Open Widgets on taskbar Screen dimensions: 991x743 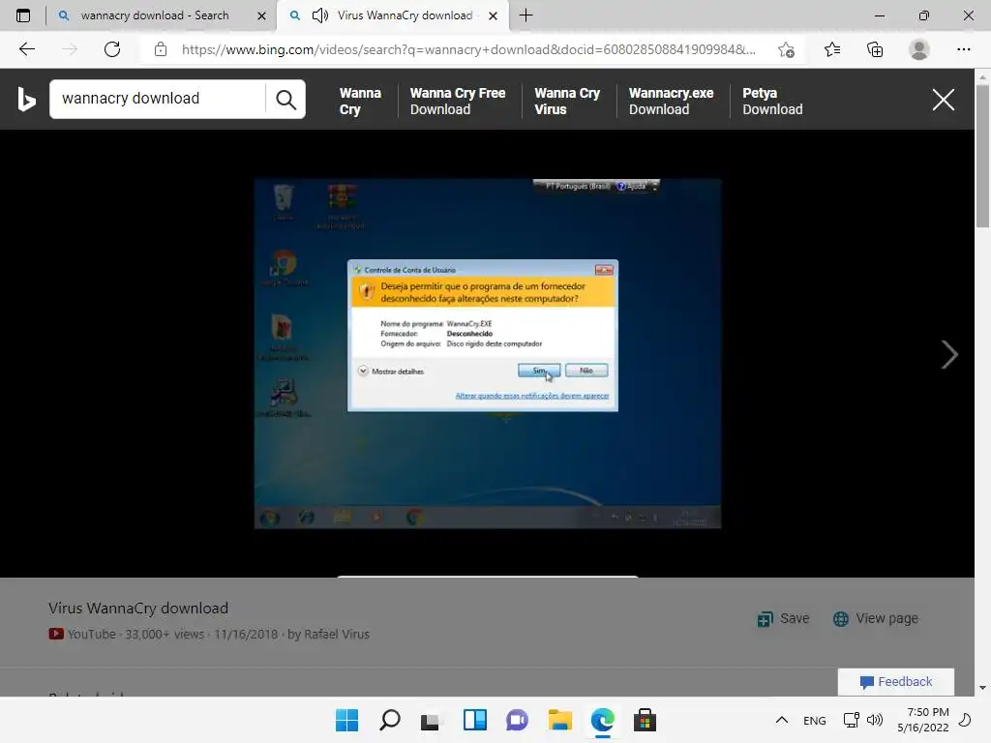[x=474, y=720]
